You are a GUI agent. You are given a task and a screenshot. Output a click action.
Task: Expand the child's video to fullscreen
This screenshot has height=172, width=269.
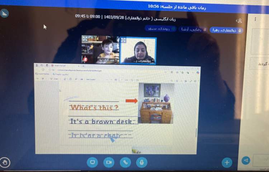(85, 39)
